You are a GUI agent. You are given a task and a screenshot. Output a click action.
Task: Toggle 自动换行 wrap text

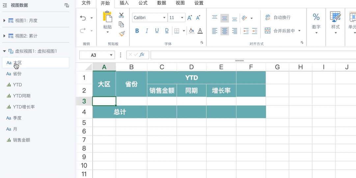point(278,17)
